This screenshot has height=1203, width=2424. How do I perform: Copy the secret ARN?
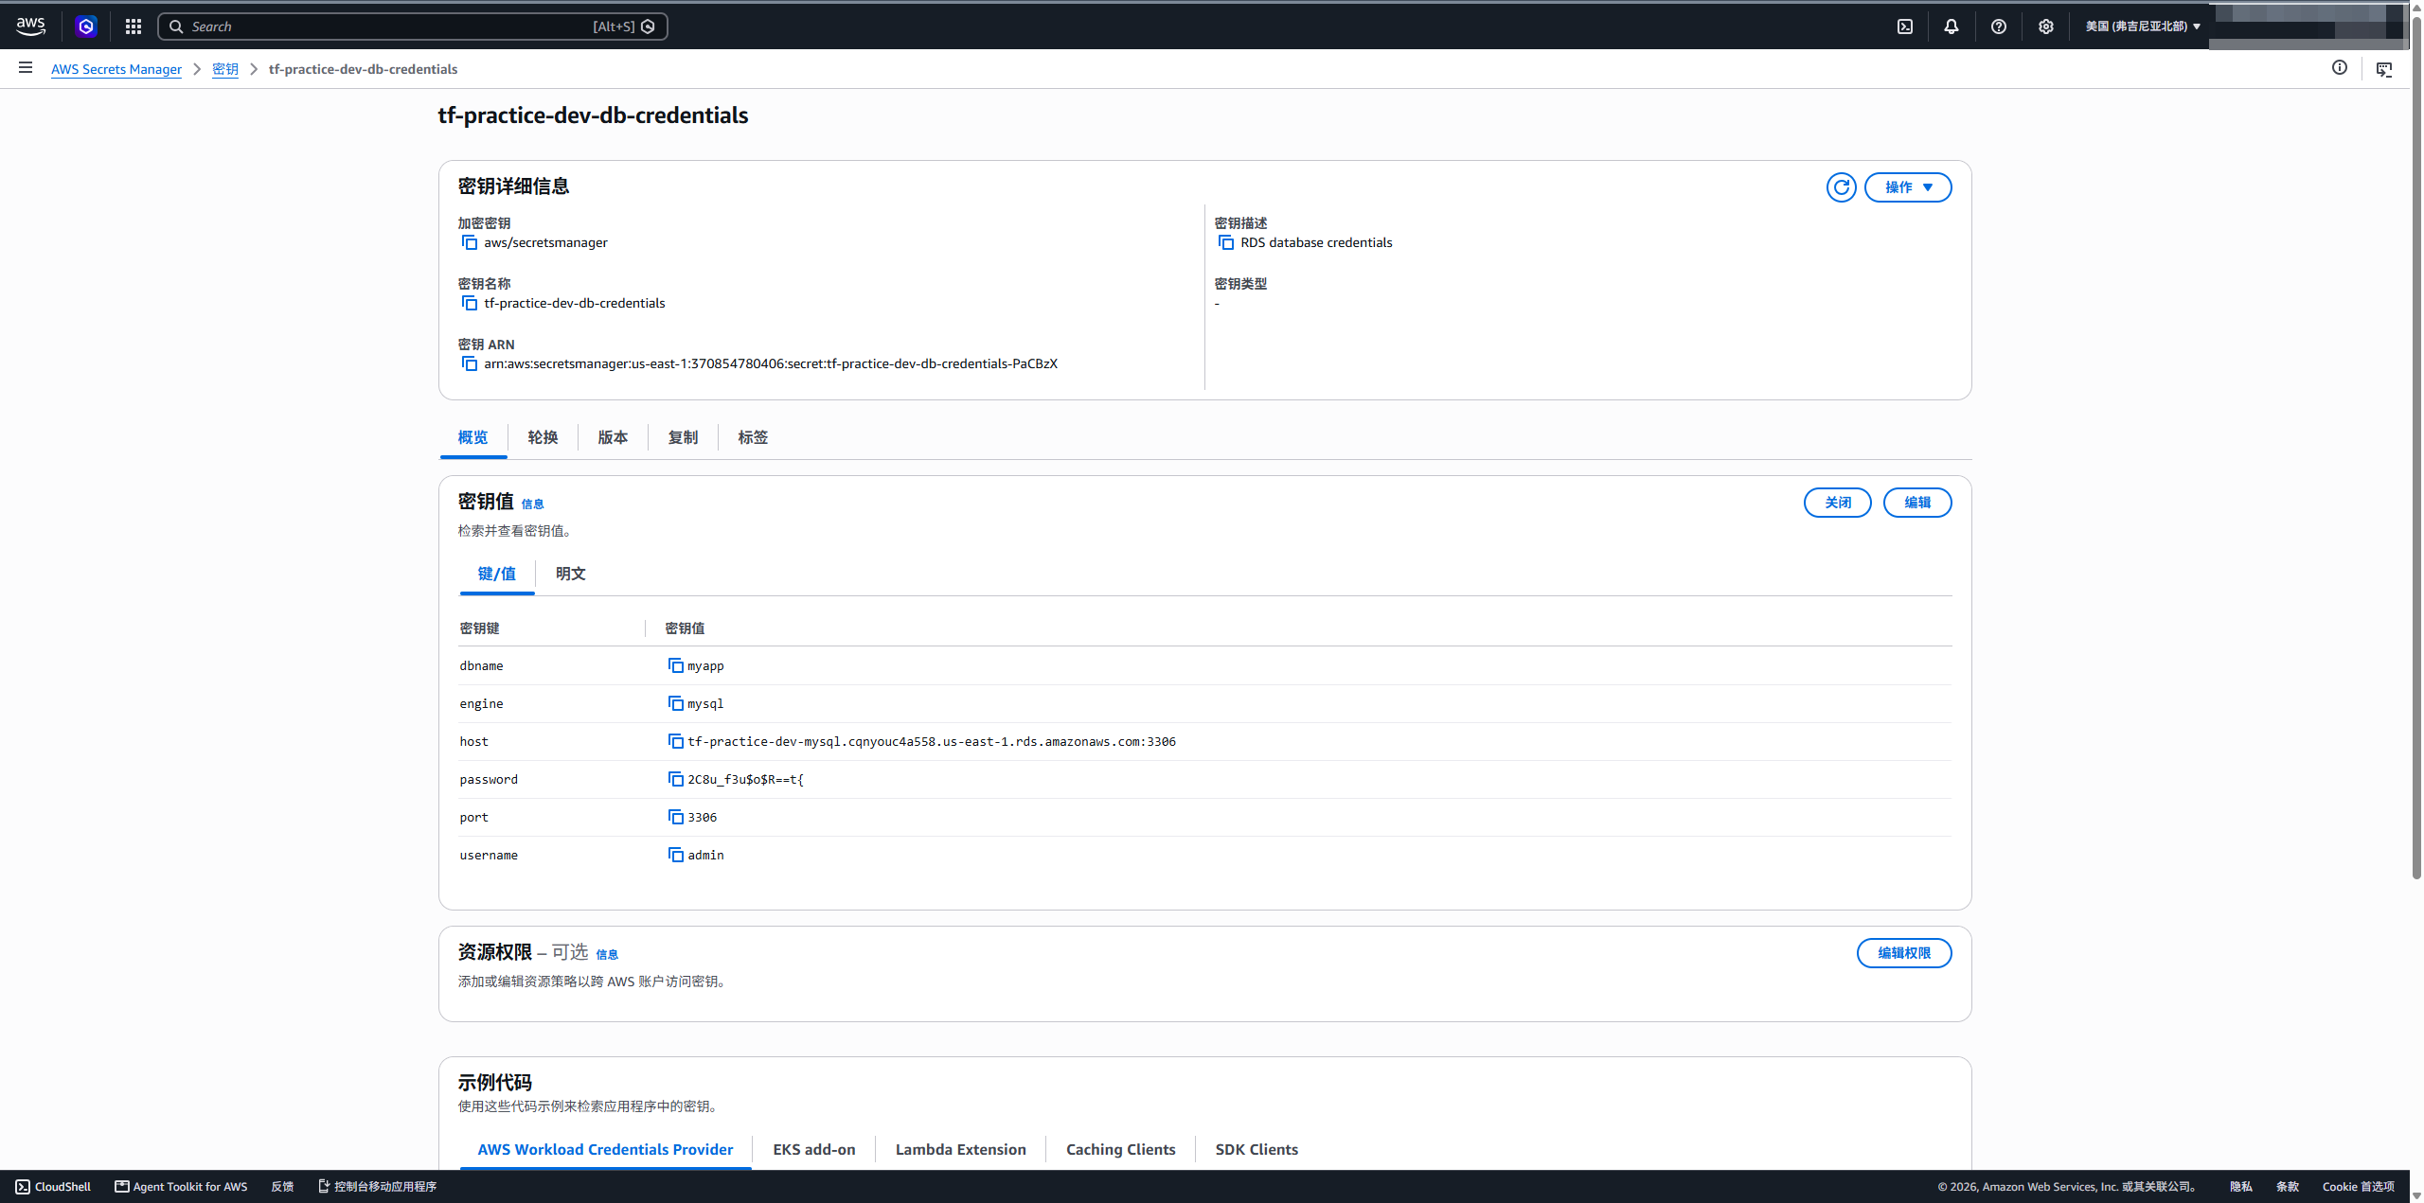pos(470,363)
